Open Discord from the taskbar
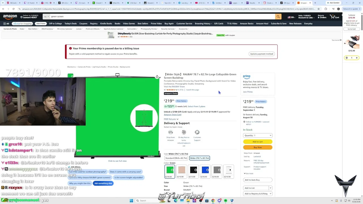The height and width of the screenshot is (204, 363). coord(219,201)
